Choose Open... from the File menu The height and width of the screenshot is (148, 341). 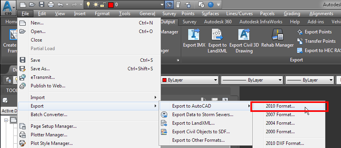(89, 31)
